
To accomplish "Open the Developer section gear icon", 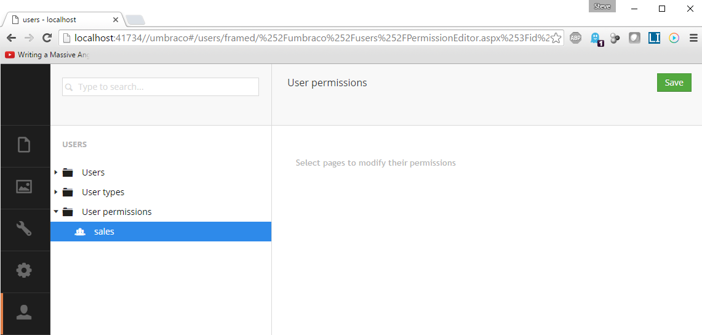I will coord(24,270).
